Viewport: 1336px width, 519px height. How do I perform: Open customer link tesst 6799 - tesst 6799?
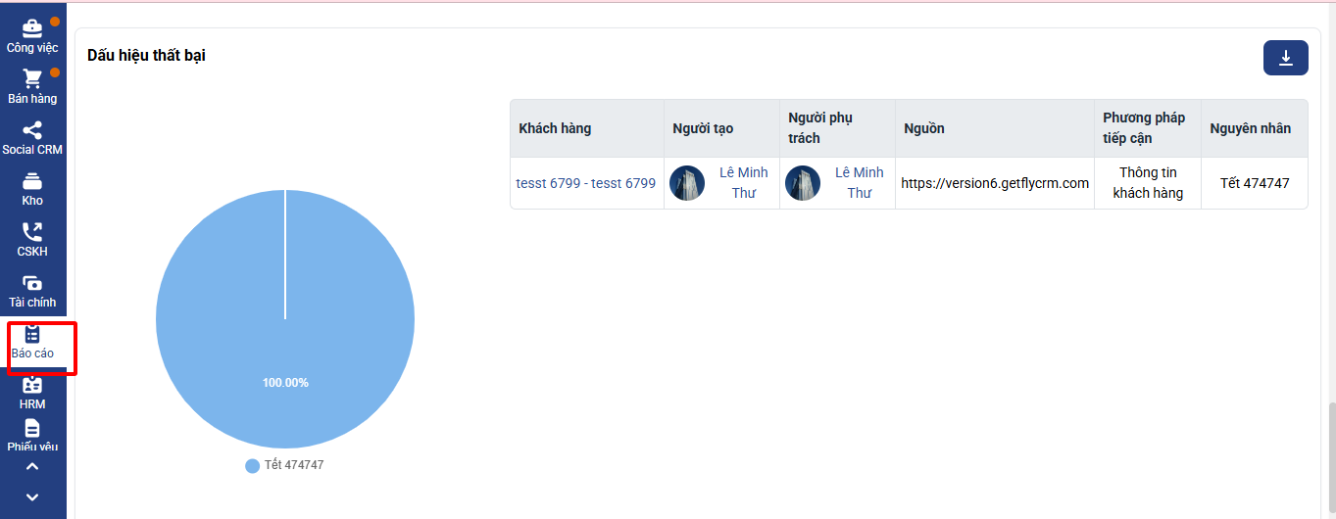click(x=585, y=183)
